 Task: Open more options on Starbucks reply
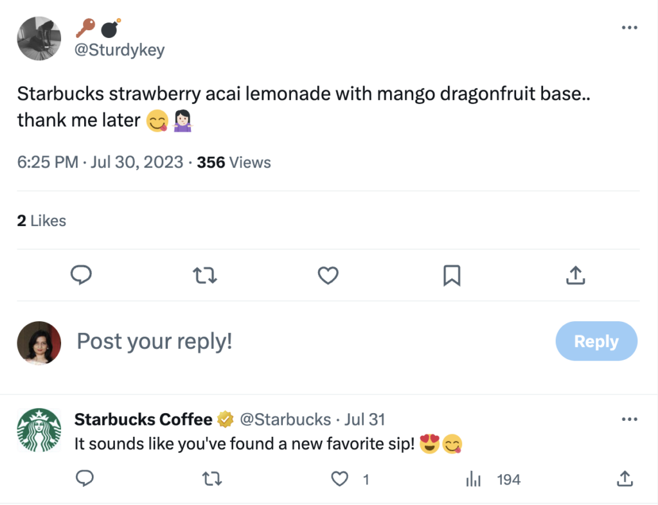point(629,420)
